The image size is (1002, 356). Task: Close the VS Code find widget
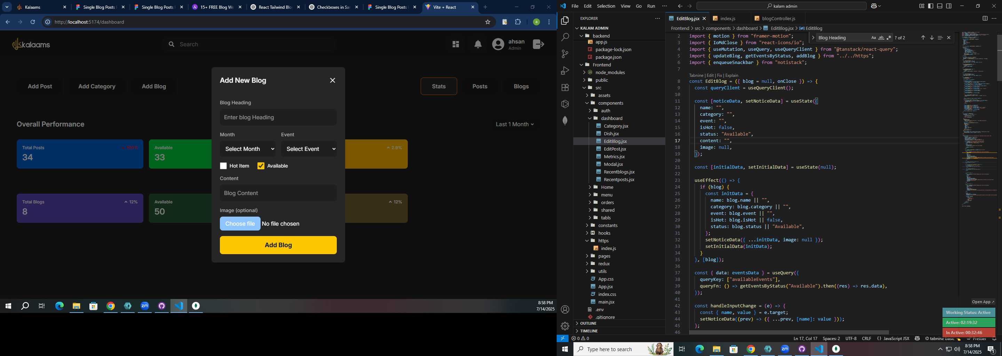click(949, 38)
